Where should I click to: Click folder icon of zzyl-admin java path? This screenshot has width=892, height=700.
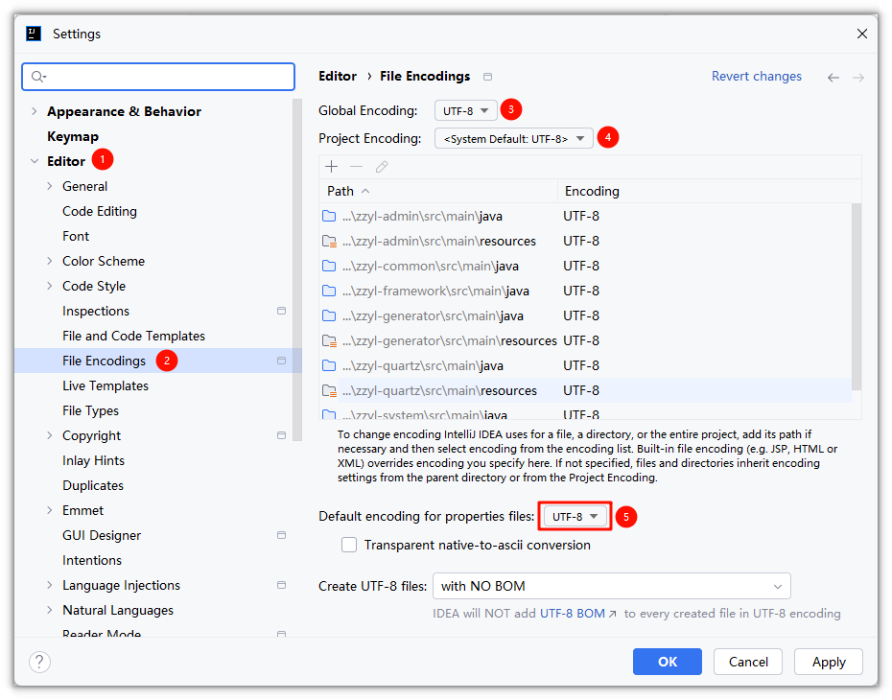[x=329, y=216]
